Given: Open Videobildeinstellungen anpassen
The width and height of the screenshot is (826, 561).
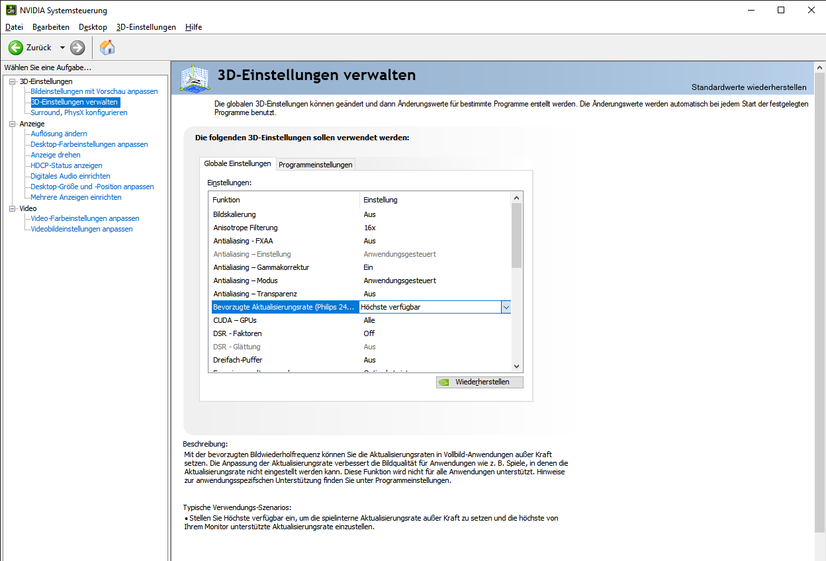Looking at the screenshot, I should 81,229.
